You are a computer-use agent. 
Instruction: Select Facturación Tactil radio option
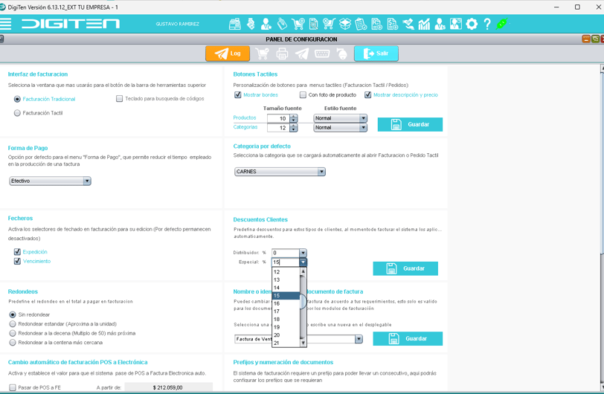click(x=17, y=113)
